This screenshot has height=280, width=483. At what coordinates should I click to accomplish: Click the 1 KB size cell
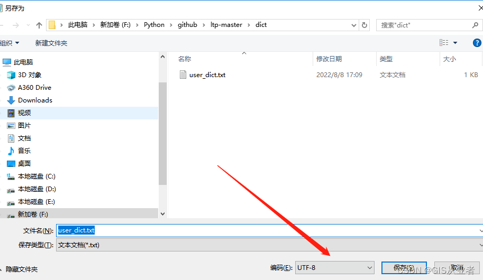tap(471, 75)
